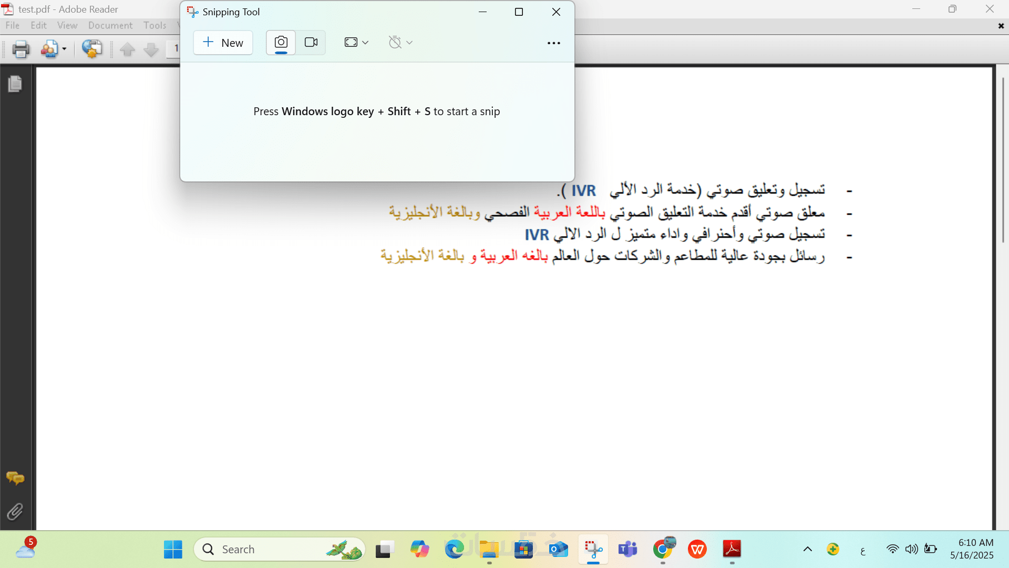Open the Pages panel in left sidebar

pos(15,84)
